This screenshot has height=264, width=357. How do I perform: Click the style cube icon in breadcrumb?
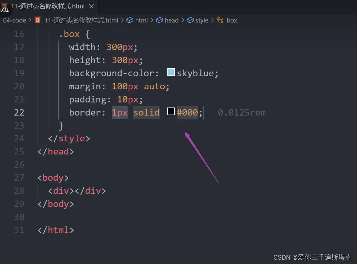190,20
